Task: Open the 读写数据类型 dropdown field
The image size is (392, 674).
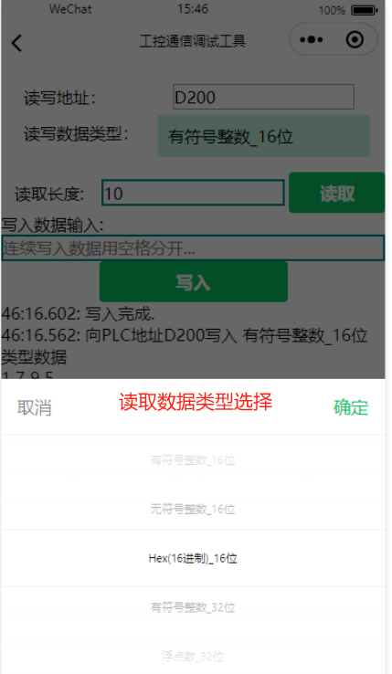Action: (264, 136)
